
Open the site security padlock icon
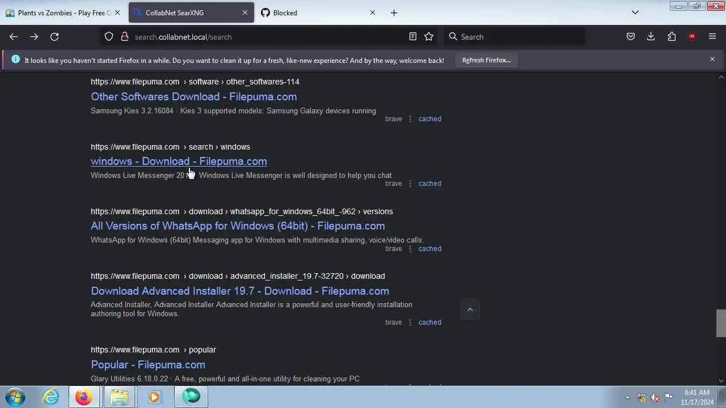click(x=125, y=37)
